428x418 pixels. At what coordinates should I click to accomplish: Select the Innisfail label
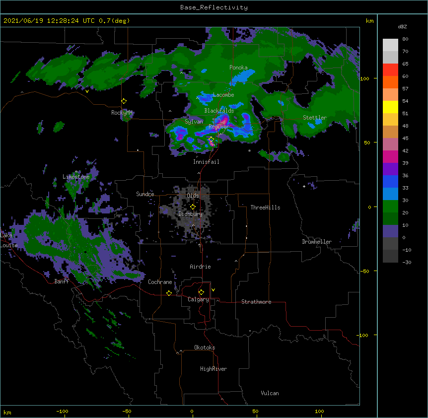[x=206, y=162]
